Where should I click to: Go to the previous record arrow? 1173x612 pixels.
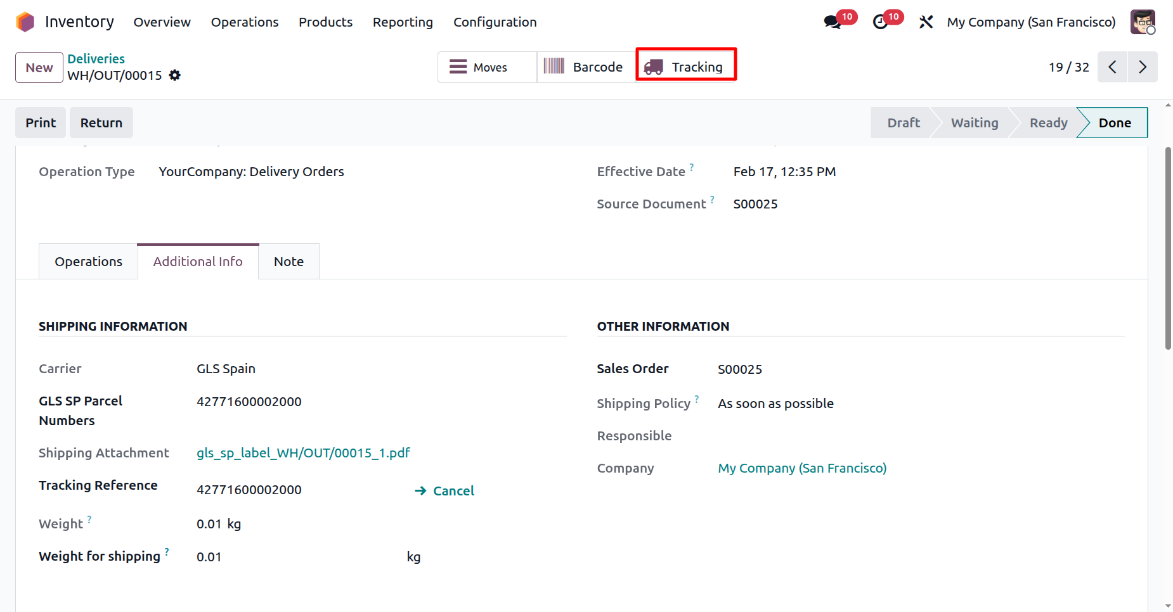[x=1112, y=67]
